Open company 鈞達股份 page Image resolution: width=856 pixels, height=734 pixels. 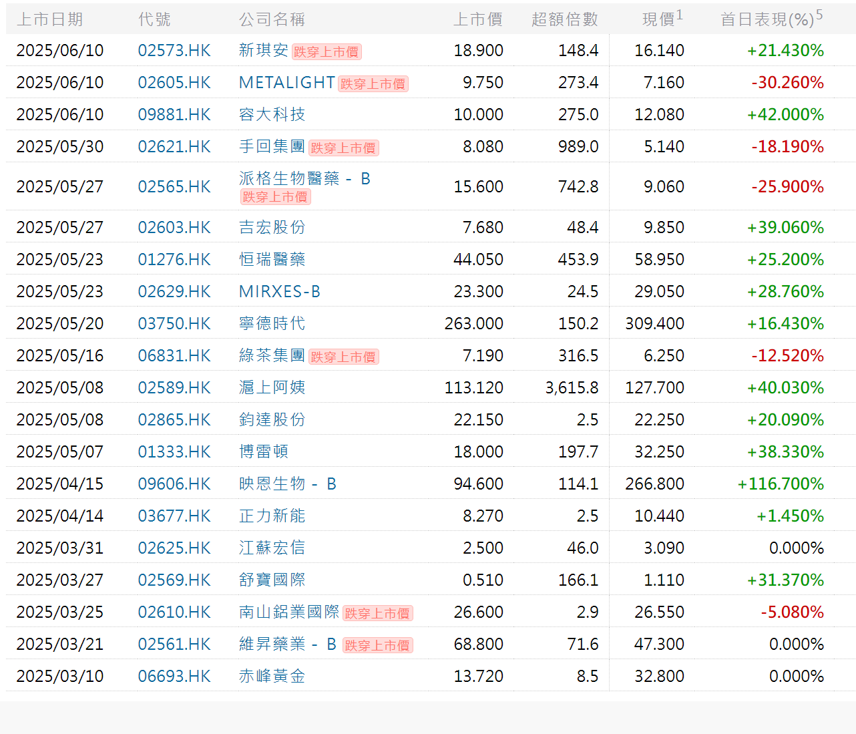click(x=272, y=420)
